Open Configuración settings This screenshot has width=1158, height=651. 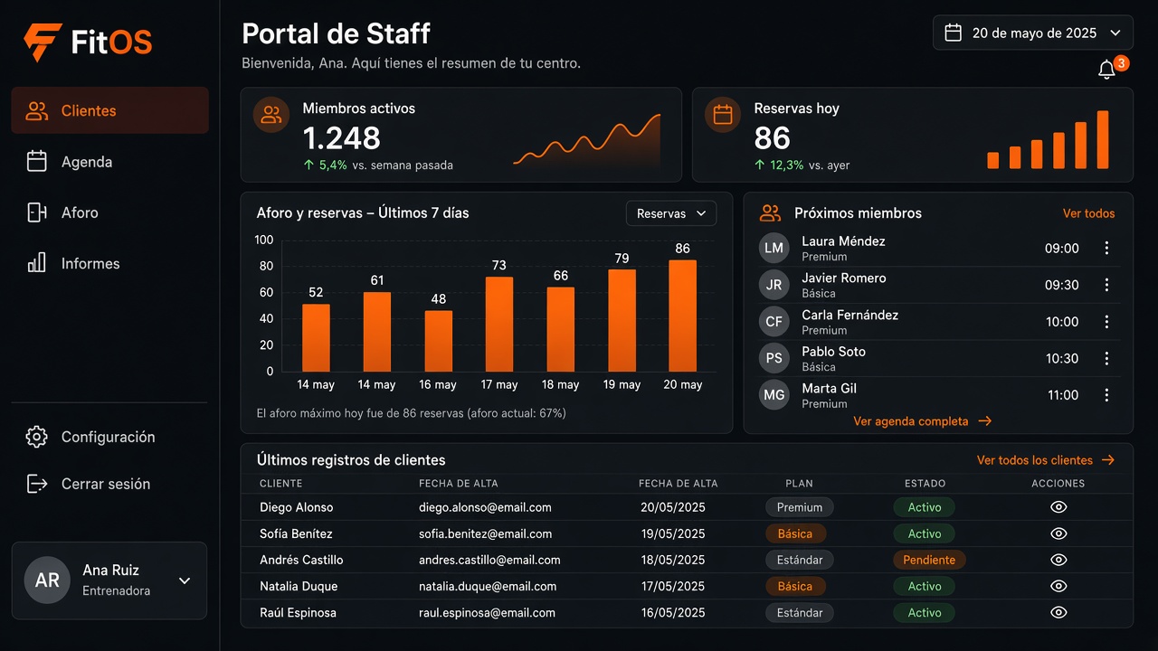point(109,437)
